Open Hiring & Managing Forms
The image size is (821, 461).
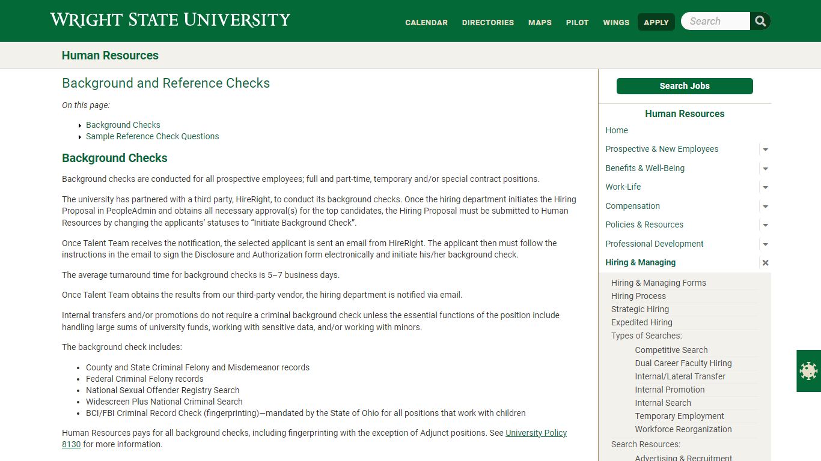pyautogui.click(x=659, y=283)
